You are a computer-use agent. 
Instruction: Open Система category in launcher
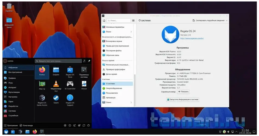pyautogui.click(x=18, y=111)
